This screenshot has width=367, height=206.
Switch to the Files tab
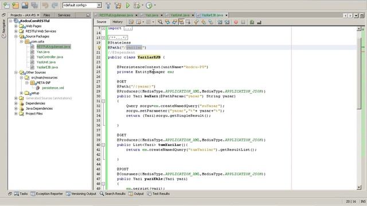click(46, 15)
